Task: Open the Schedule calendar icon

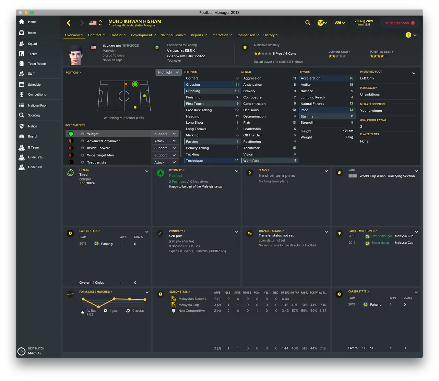Action: pos(22,84)
